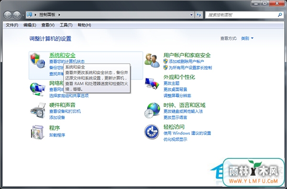Click the 调整屏幕分辨率 link
Image resolution: width=287 pixels, height=189 pixels.
(x=177, y=95)
